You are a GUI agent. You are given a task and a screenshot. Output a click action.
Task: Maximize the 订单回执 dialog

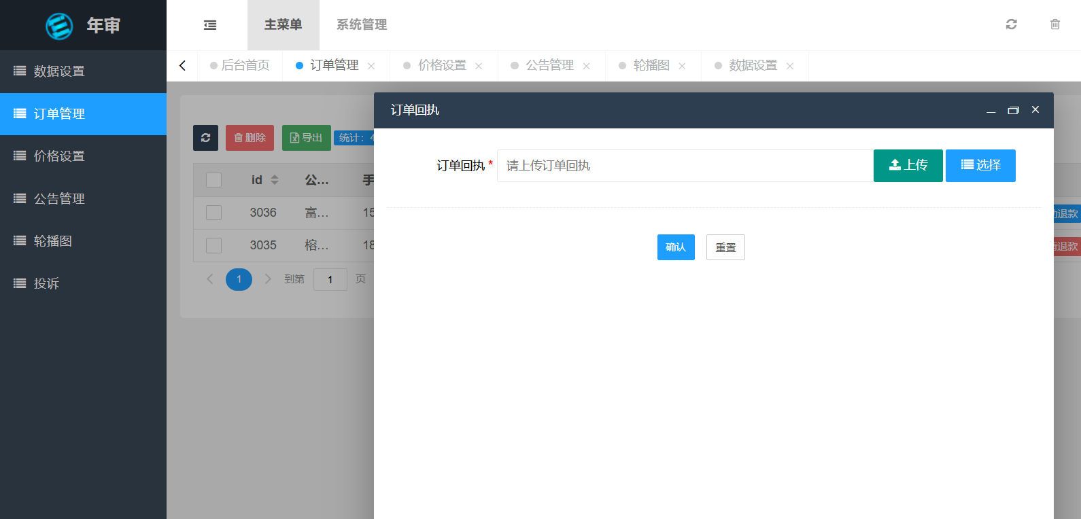[1013, 110]
